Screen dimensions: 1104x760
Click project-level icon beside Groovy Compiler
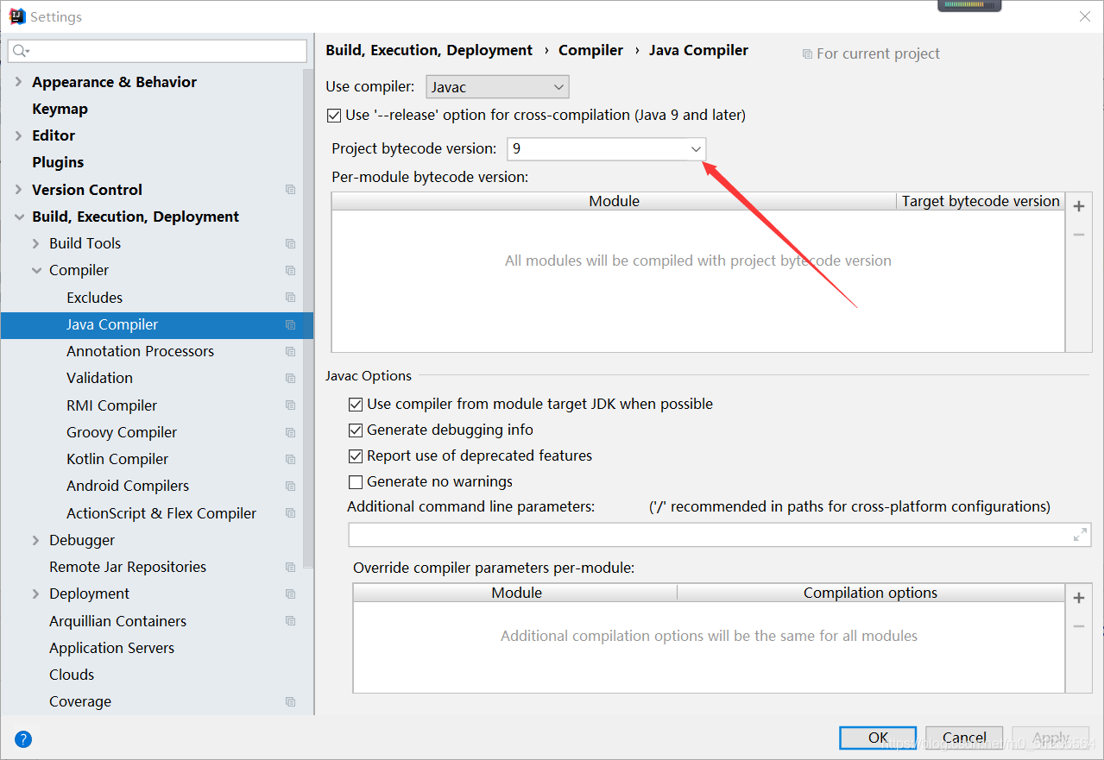(x=290, y=432)
